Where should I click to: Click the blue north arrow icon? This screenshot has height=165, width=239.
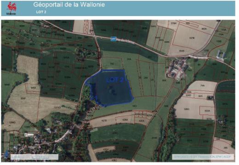[6, 154]
